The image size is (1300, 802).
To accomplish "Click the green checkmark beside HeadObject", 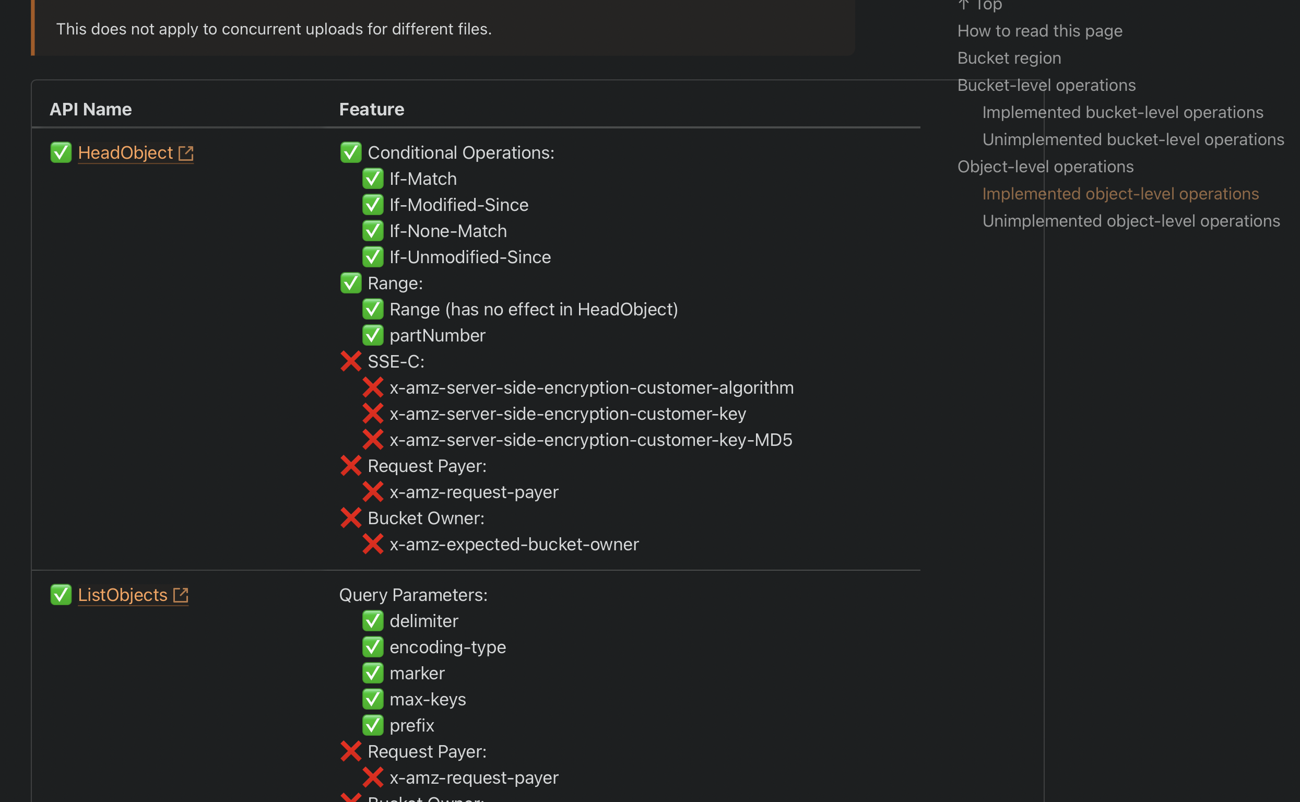I will click(61, 152).
